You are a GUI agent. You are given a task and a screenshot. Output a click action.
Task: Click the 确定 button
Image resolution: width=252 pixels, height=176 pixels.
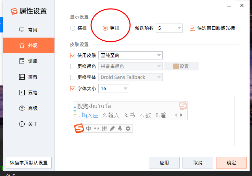[x=231, y=163]
